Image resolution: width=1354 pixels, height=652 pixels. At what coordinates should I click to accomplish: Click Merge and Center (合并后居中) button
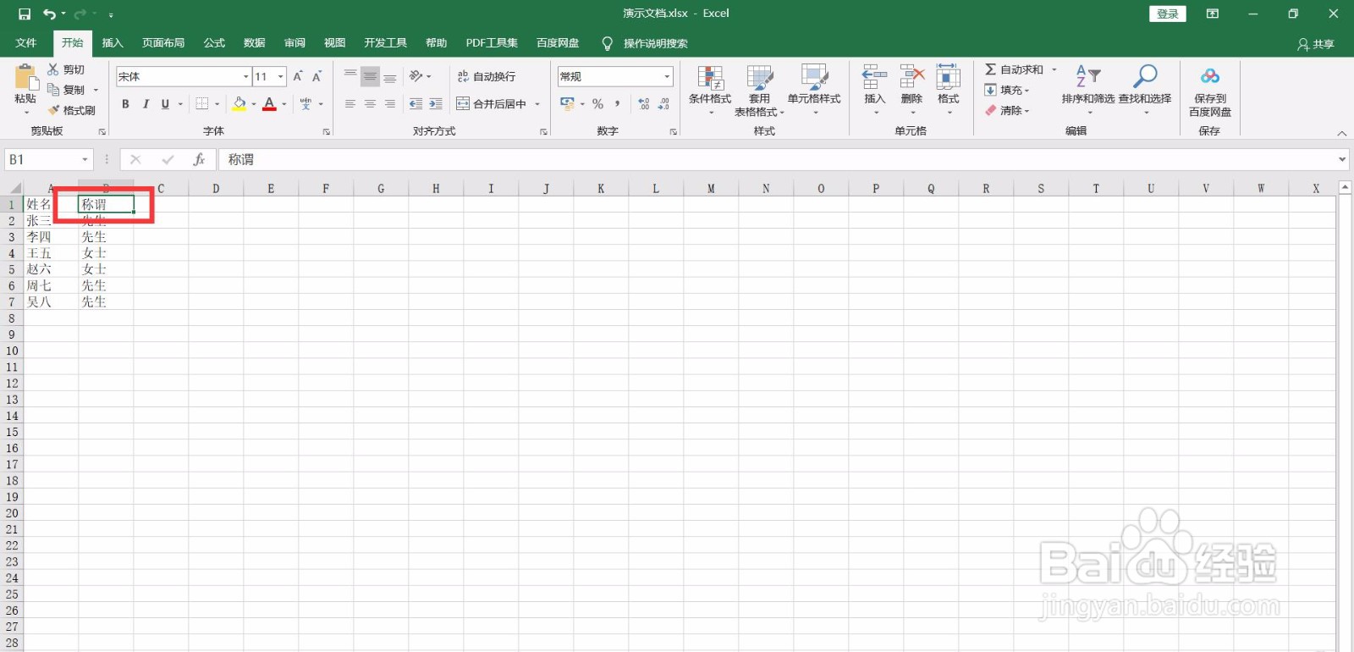pos(492,103)
